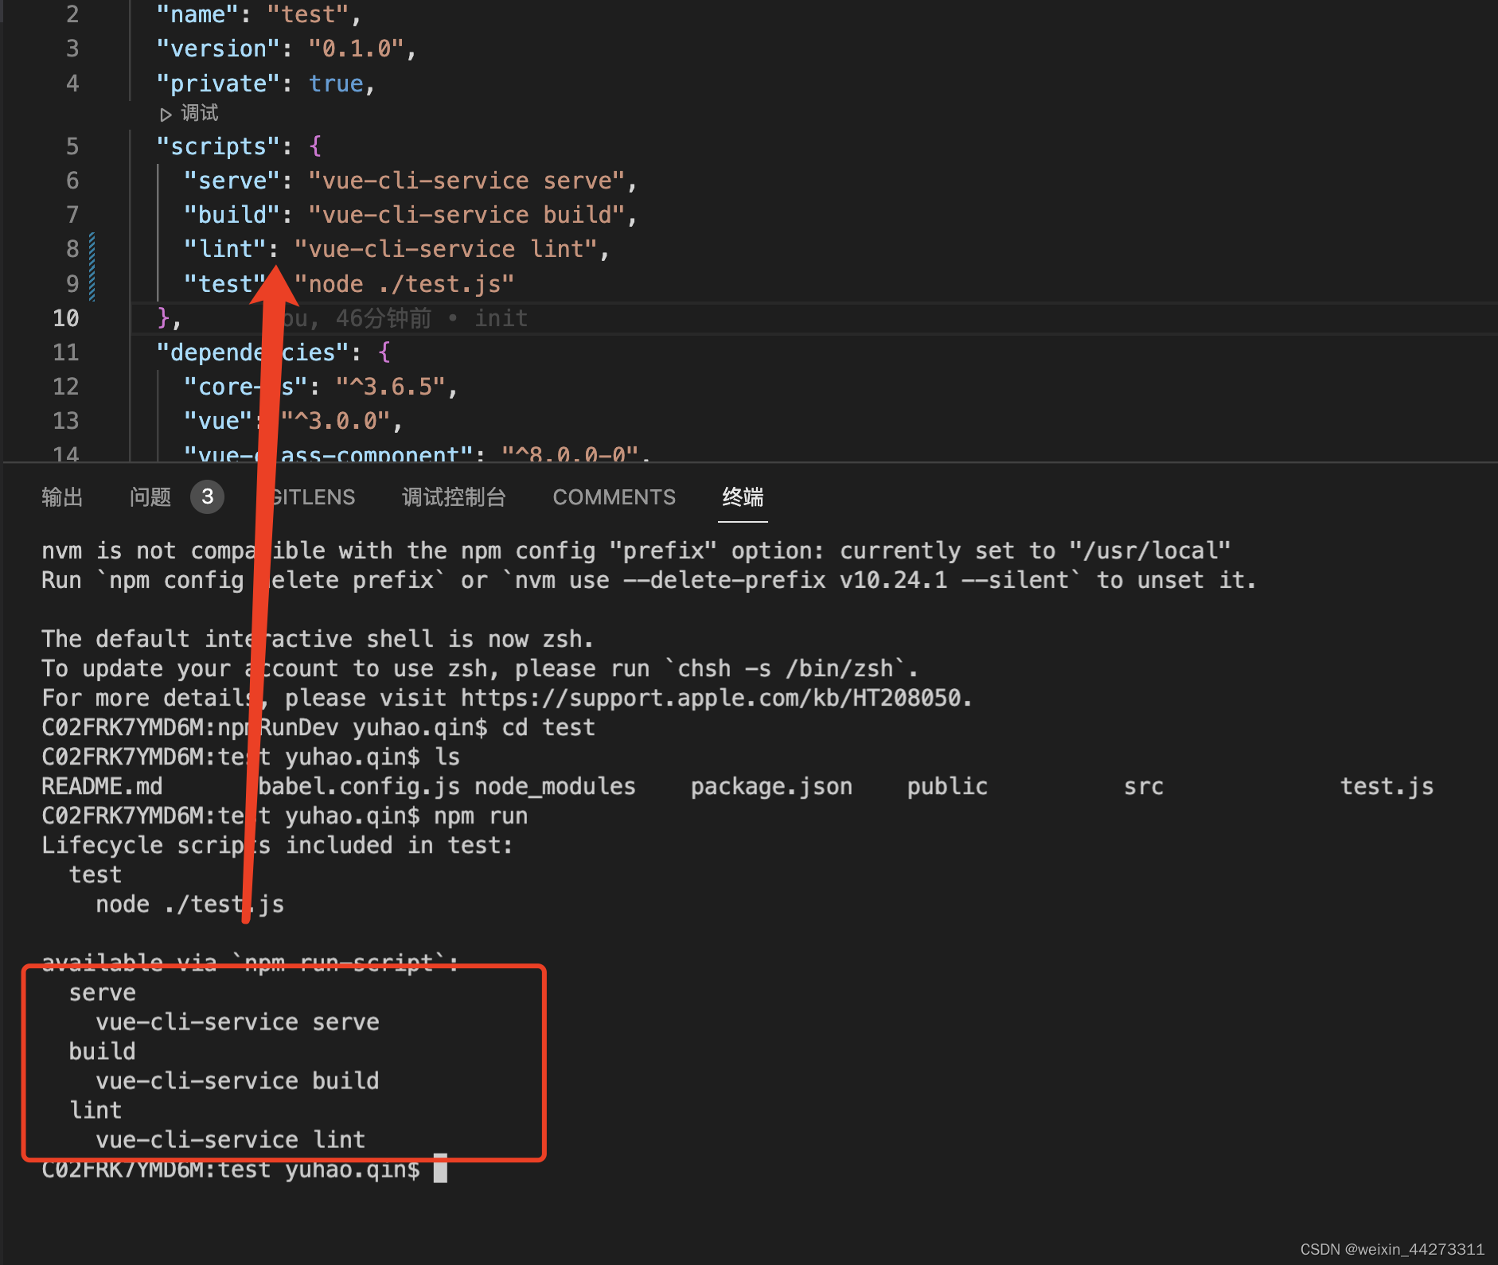
Task: Click line number 10 to select that line
Action: pos(65,317)
